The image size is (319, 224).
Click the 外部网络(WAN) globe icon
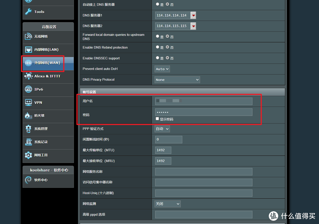pos(28,63)
